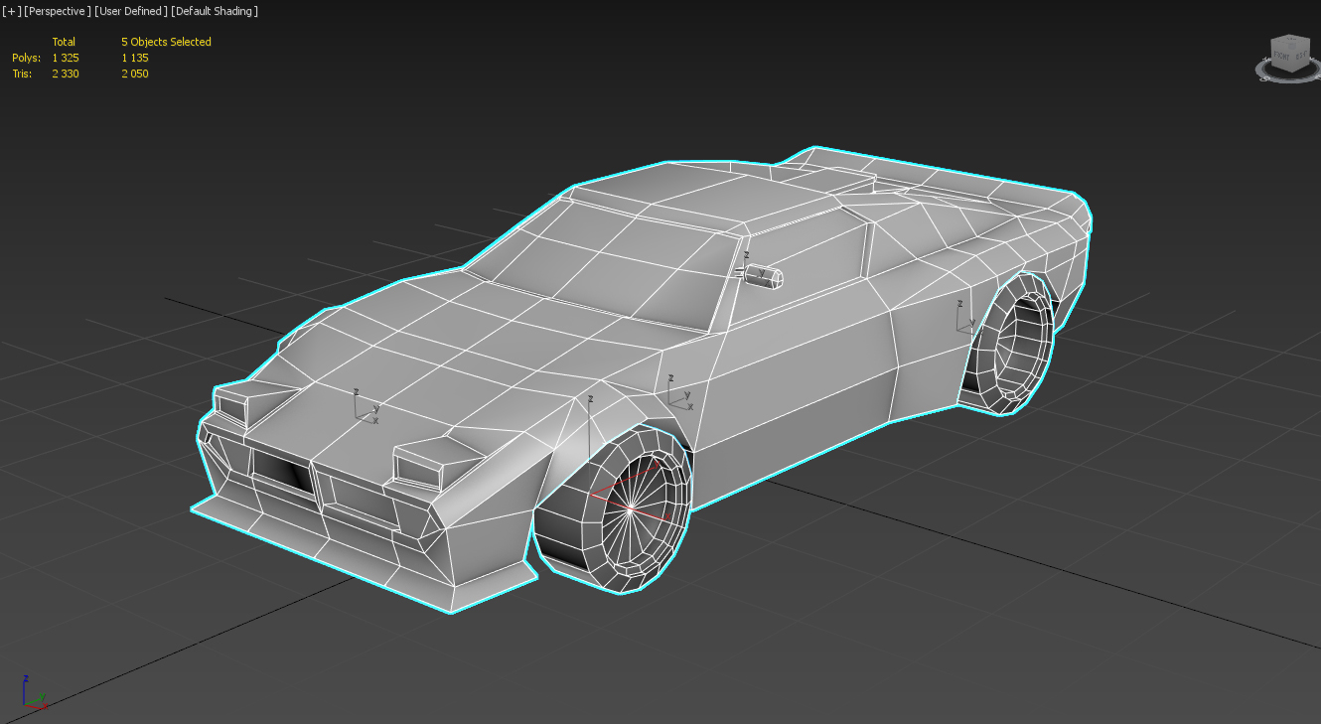Click the "5 Objects Selected" statistics text
The width and height of the screenshot is (1321, 724).
coord(166,42)
